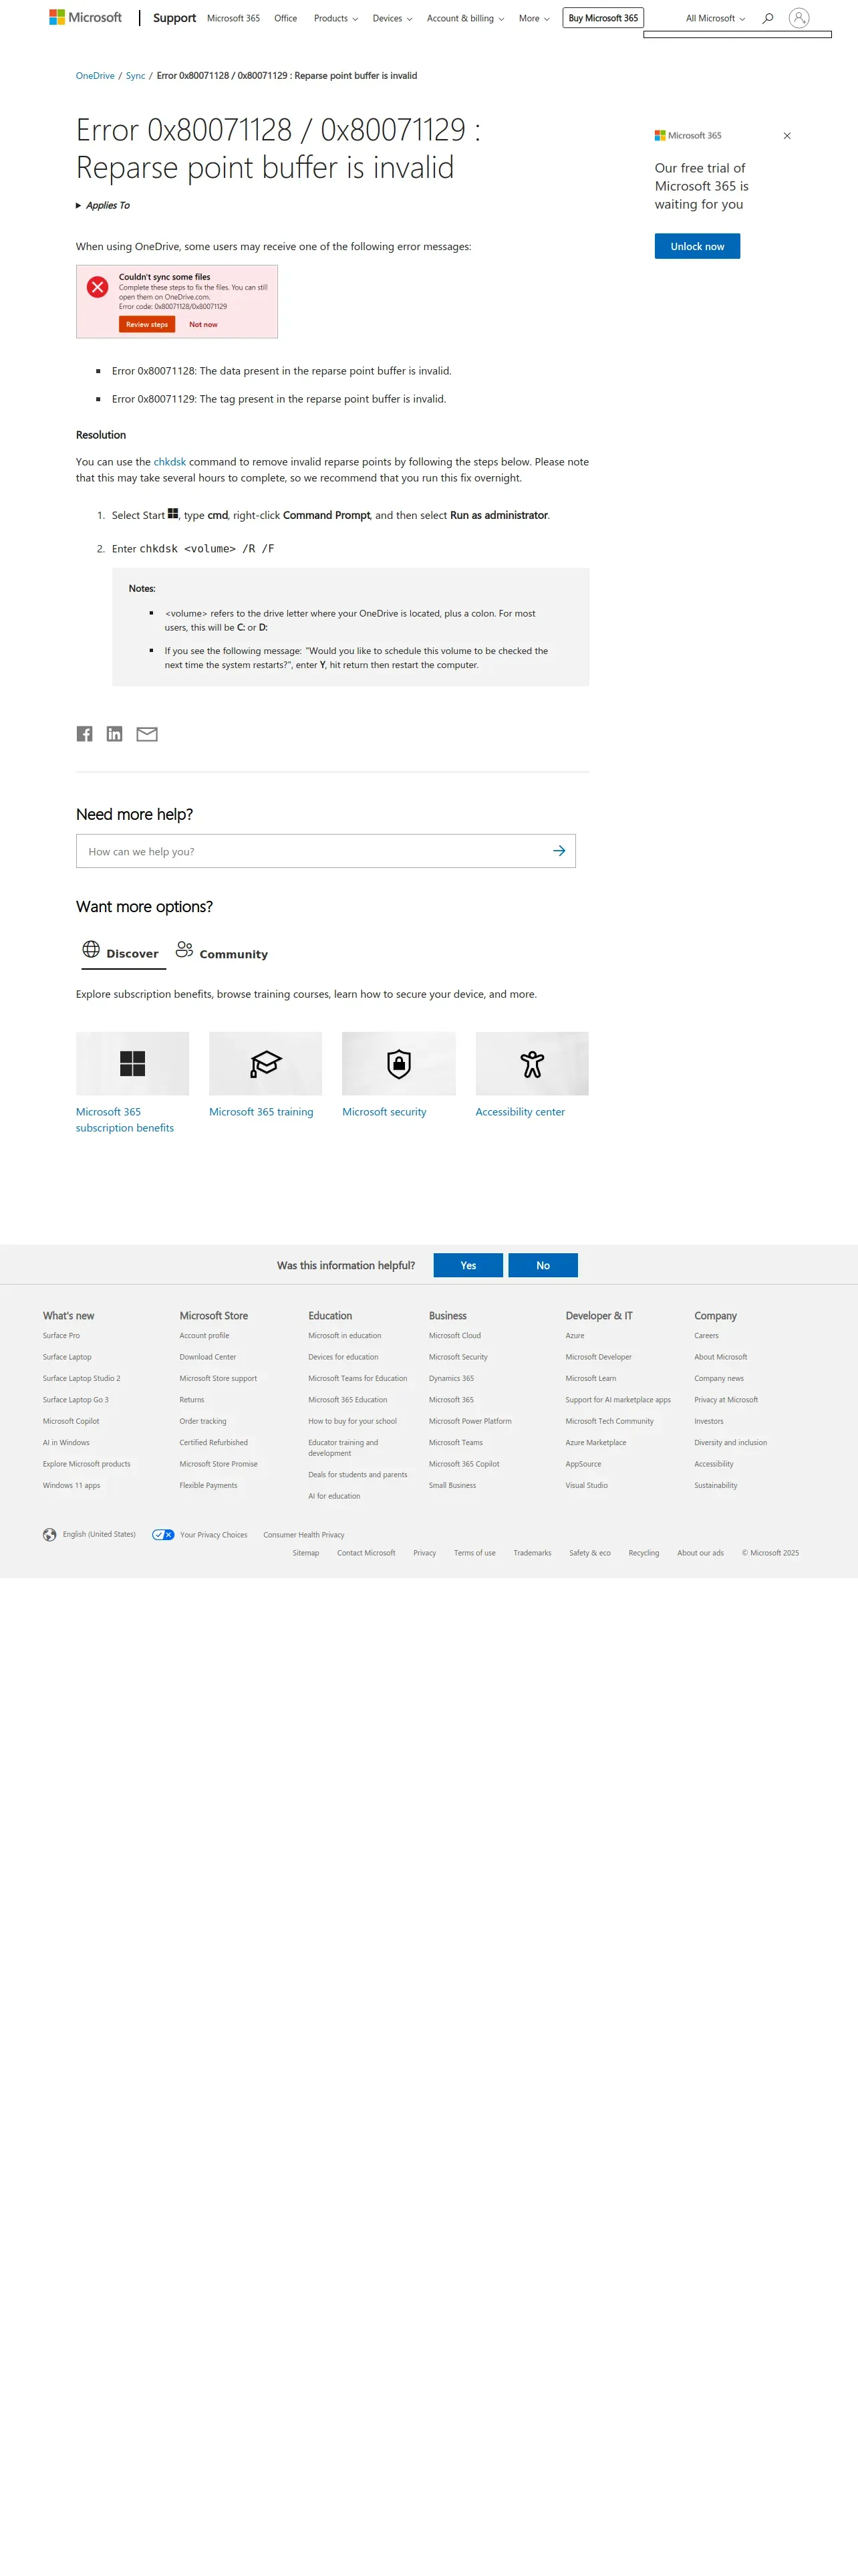This screenshot has height=2576, width=858.
Task: Open Azure Marketplace footer link
Action: (x=596, y=1442)
